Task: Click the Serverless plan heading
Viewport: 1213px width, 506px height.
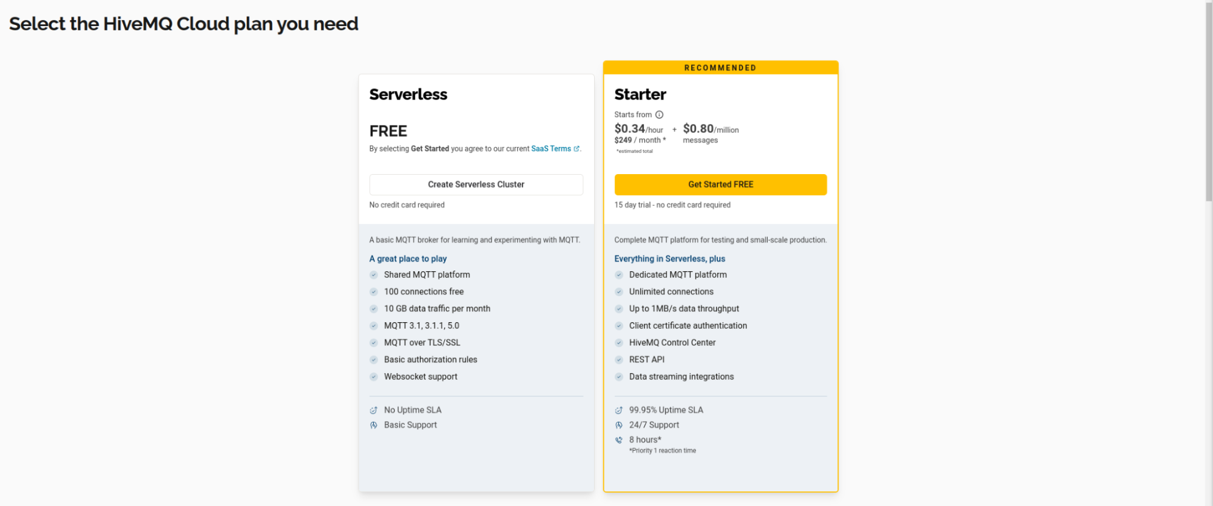Action: 408,95
